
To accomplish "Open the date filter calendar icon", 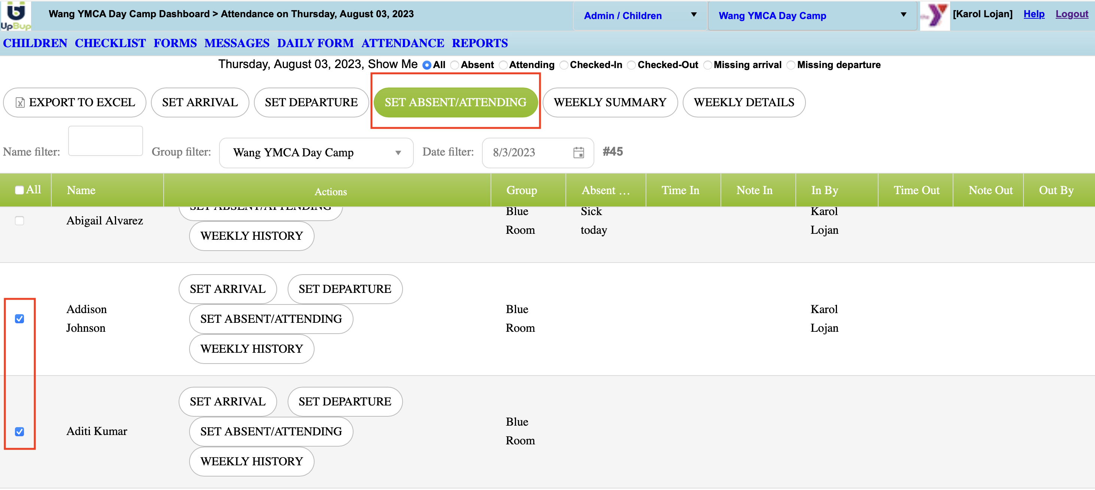I will tap(578, 153).
